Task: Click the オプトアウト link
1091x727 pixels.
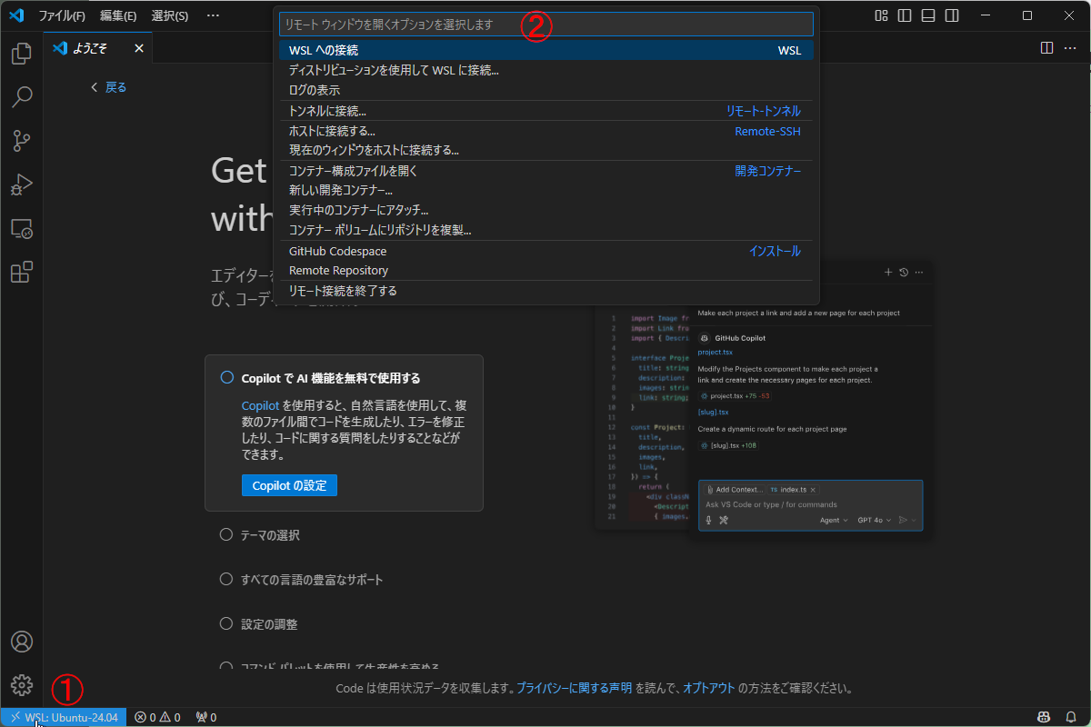Action: coord(708,688)
